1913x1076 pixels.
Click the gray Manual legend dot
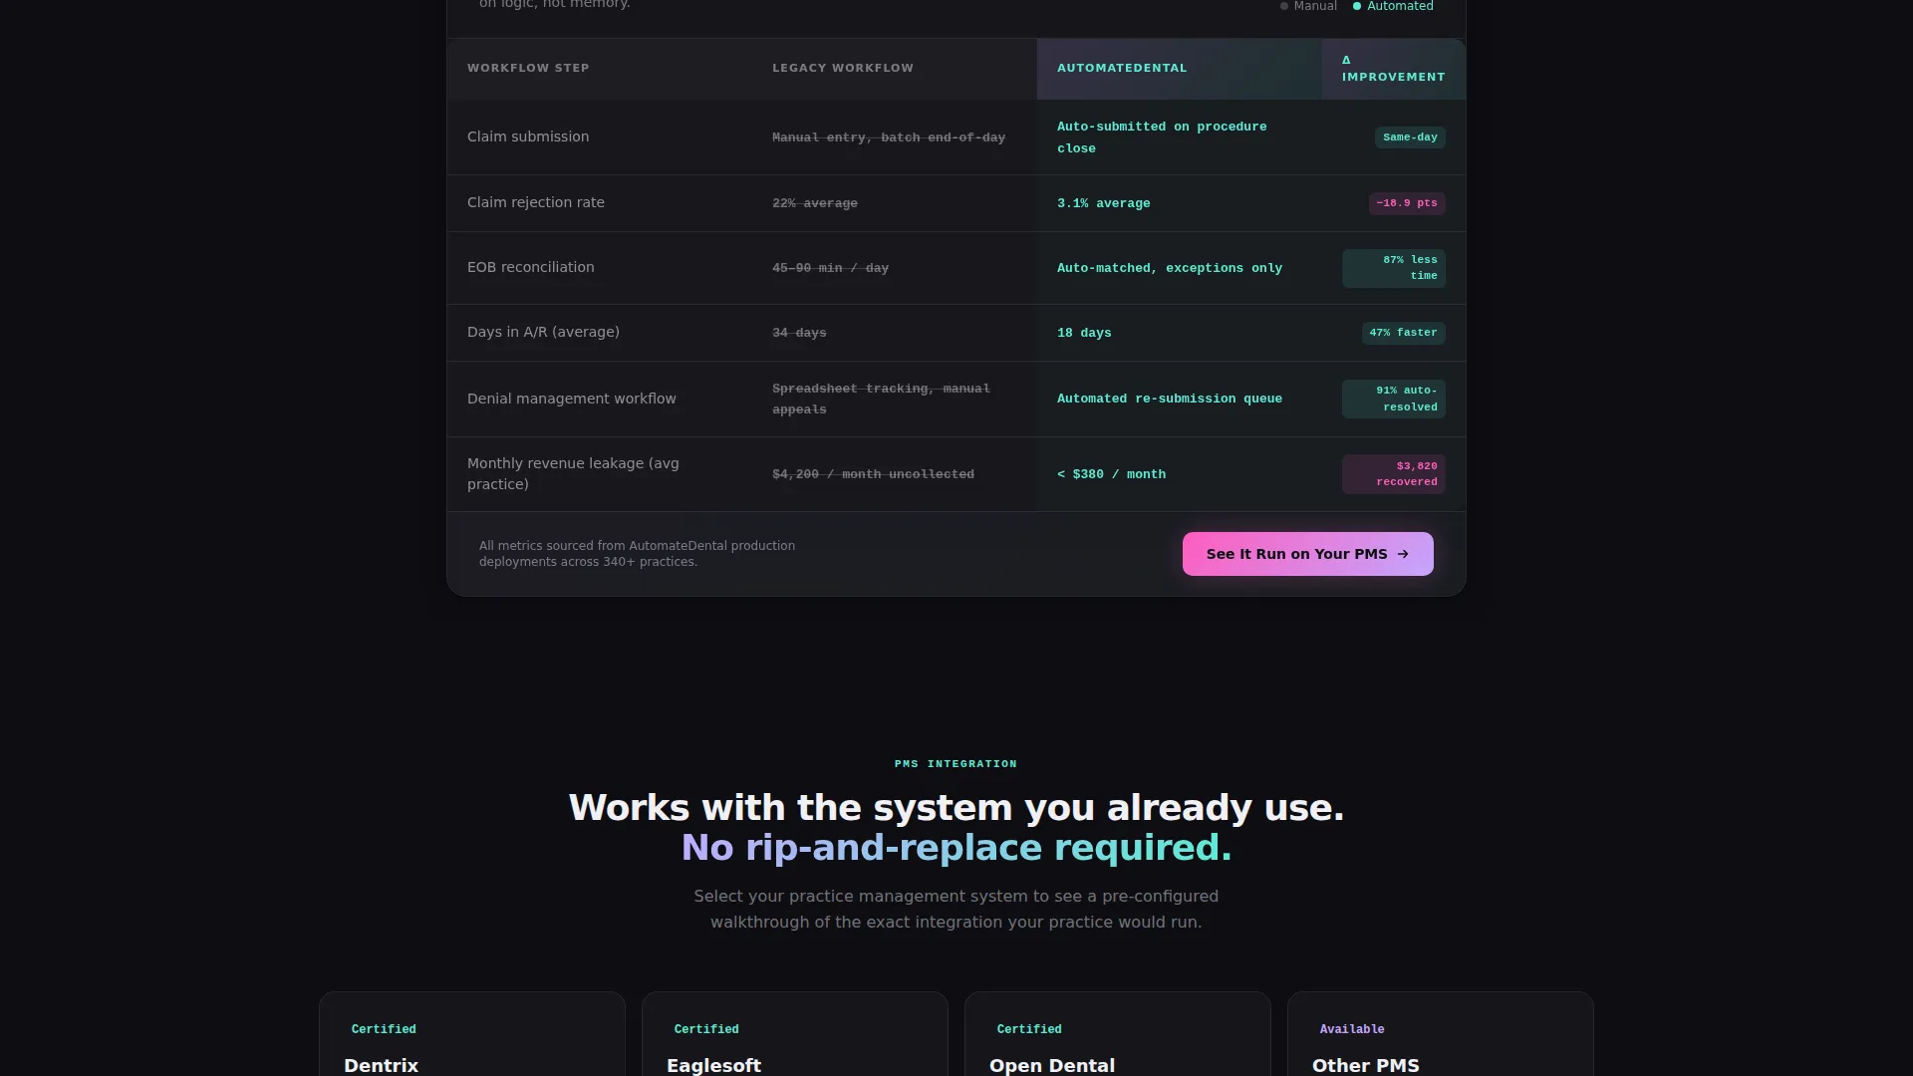(1283, 7)
